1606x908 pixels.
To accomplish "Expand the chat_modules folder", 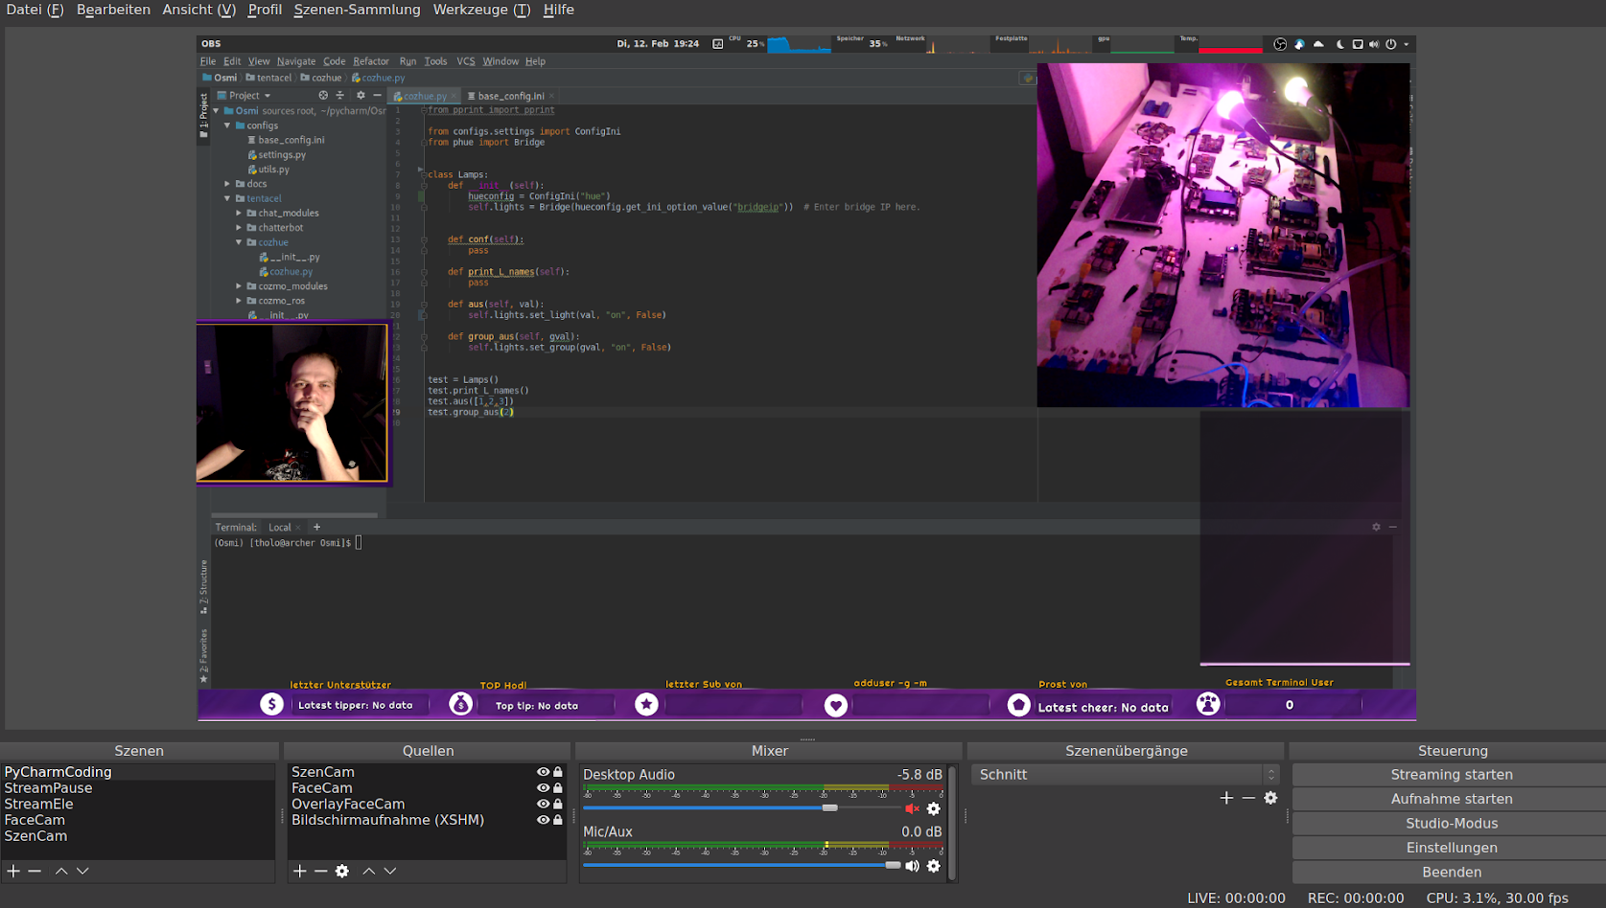I will (x=239, y=213).
